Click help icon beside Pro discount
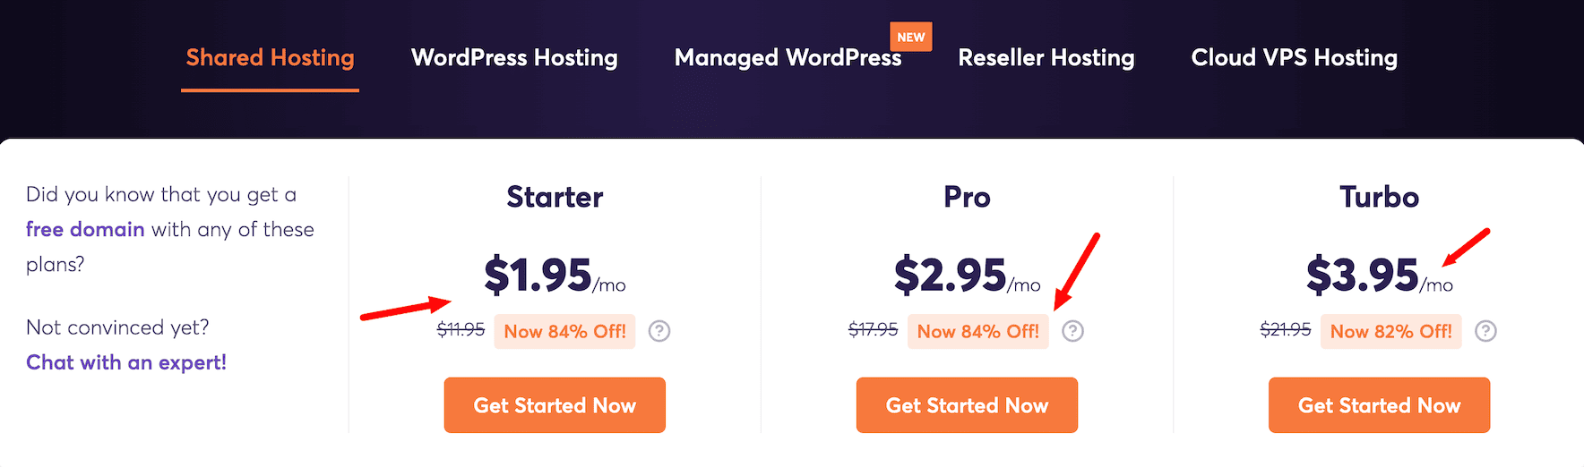This screenshot has width=1584, height=467. click(x=1072, y=331)
